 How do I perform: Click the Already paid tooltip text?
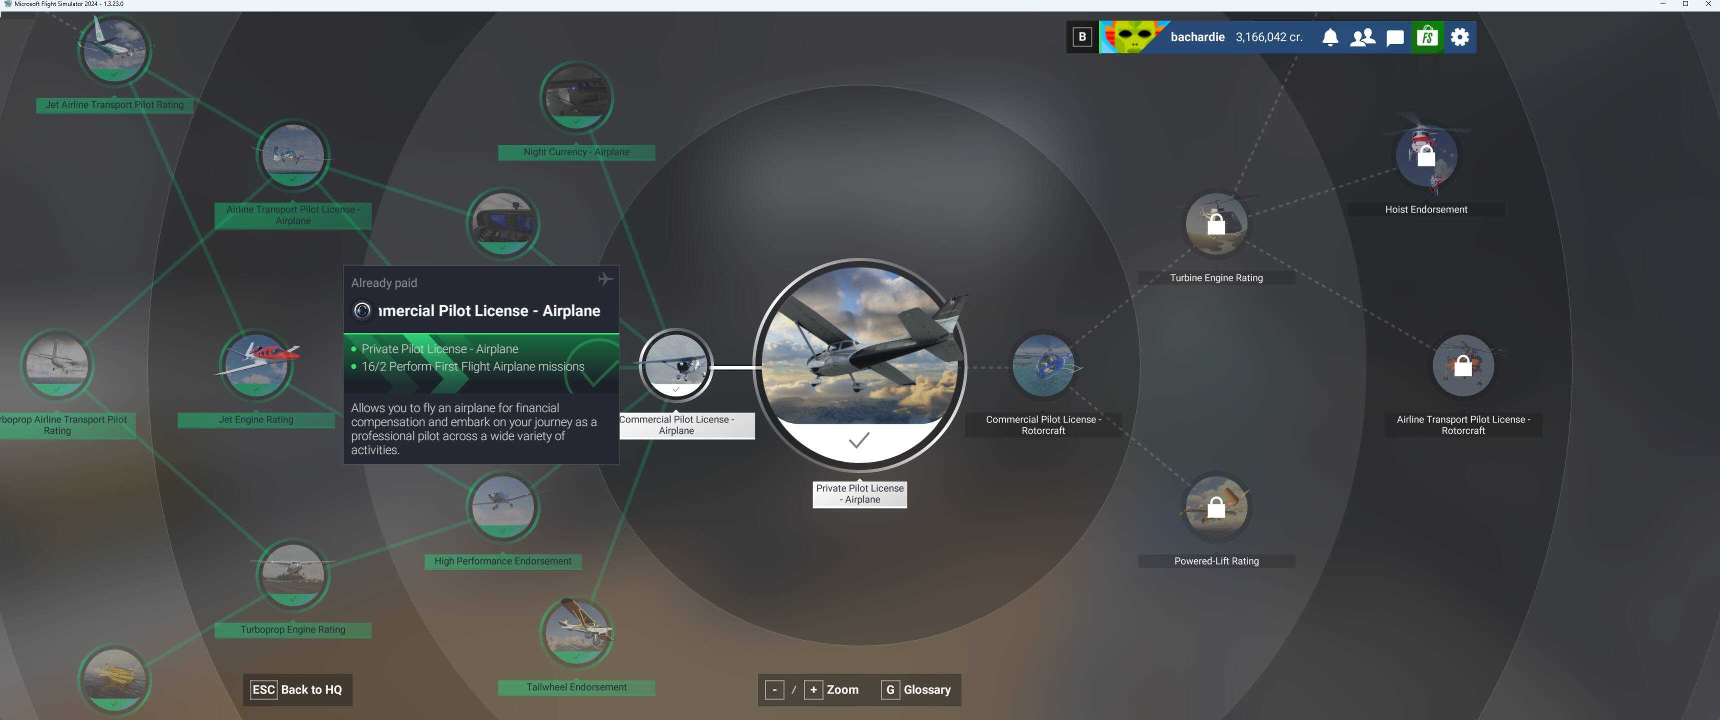[x=384, y=283]
